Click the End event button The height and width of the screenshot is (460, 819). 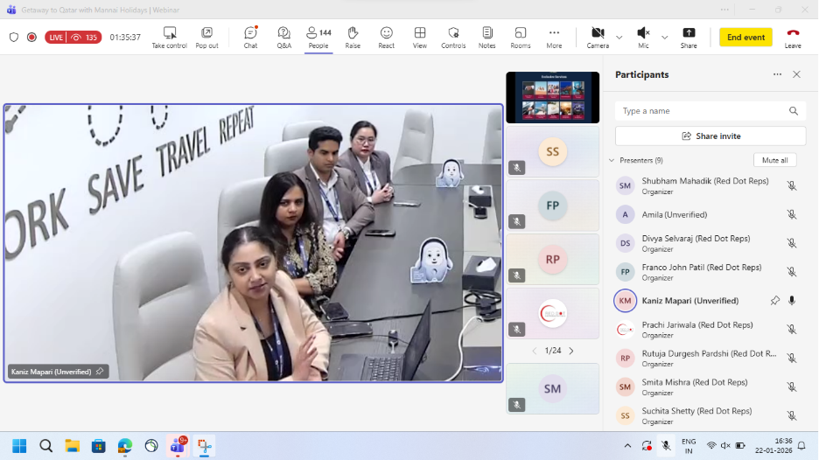coord(745,38)
